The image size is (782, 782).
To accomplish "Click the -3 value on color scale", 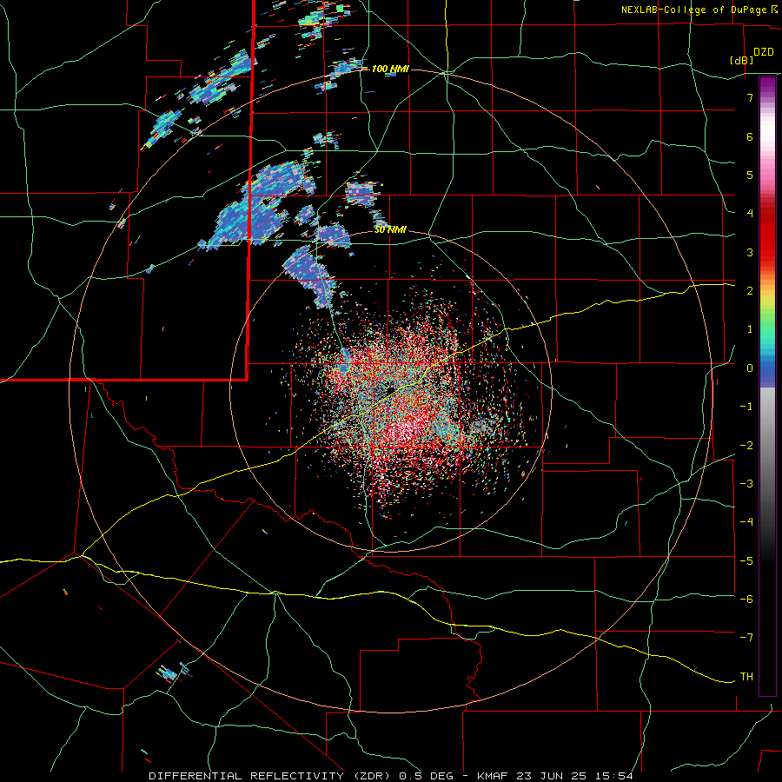I will (746, 484).
